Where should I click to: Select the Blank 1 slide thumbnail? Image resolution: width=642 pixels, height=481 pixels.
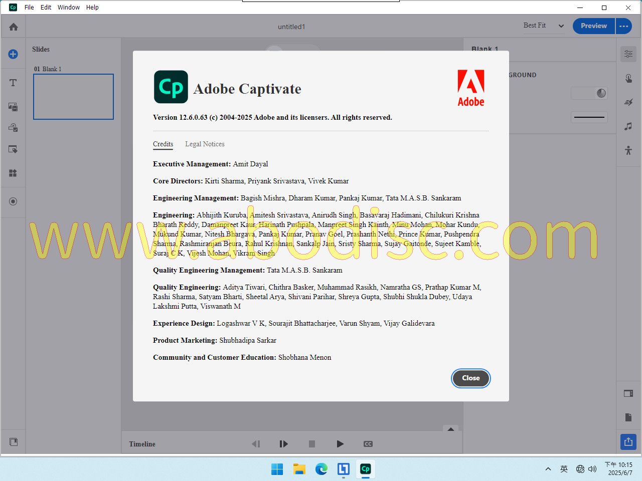(x=74, y=97)
